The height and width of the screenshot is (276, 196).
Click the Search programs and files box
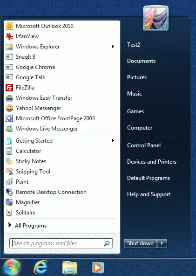pyautogui.click(x=61, y=243)
